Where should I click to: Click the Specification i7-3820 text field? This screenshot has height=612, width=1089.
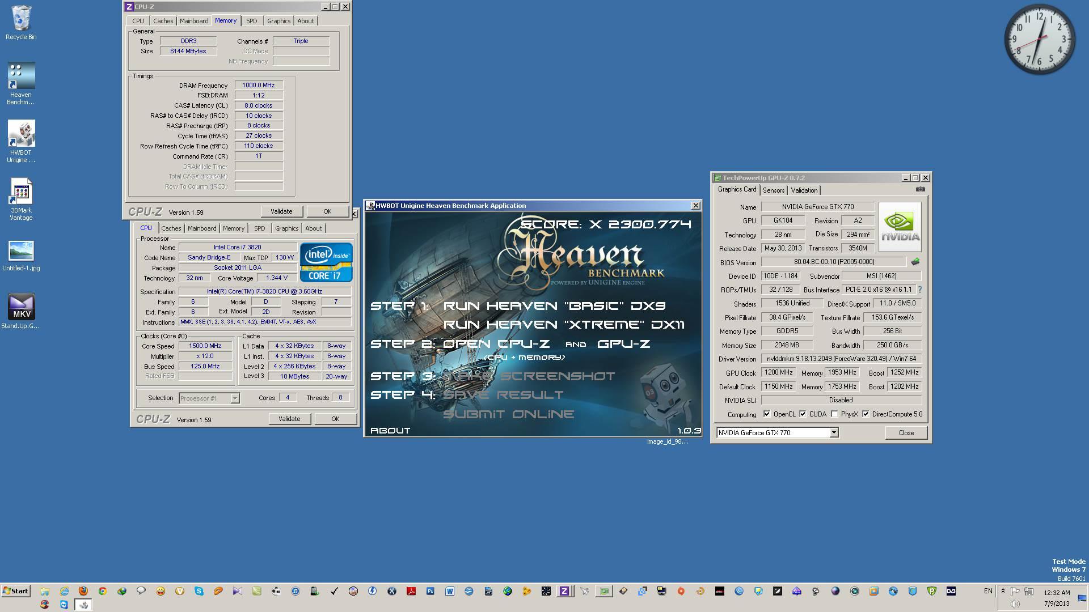tap(264, 292)
